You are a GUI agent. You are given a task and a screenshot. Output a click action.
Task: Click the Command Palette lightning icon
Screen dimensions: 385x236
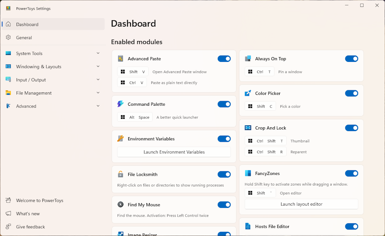pyautogui.click(x=121, y=104)
